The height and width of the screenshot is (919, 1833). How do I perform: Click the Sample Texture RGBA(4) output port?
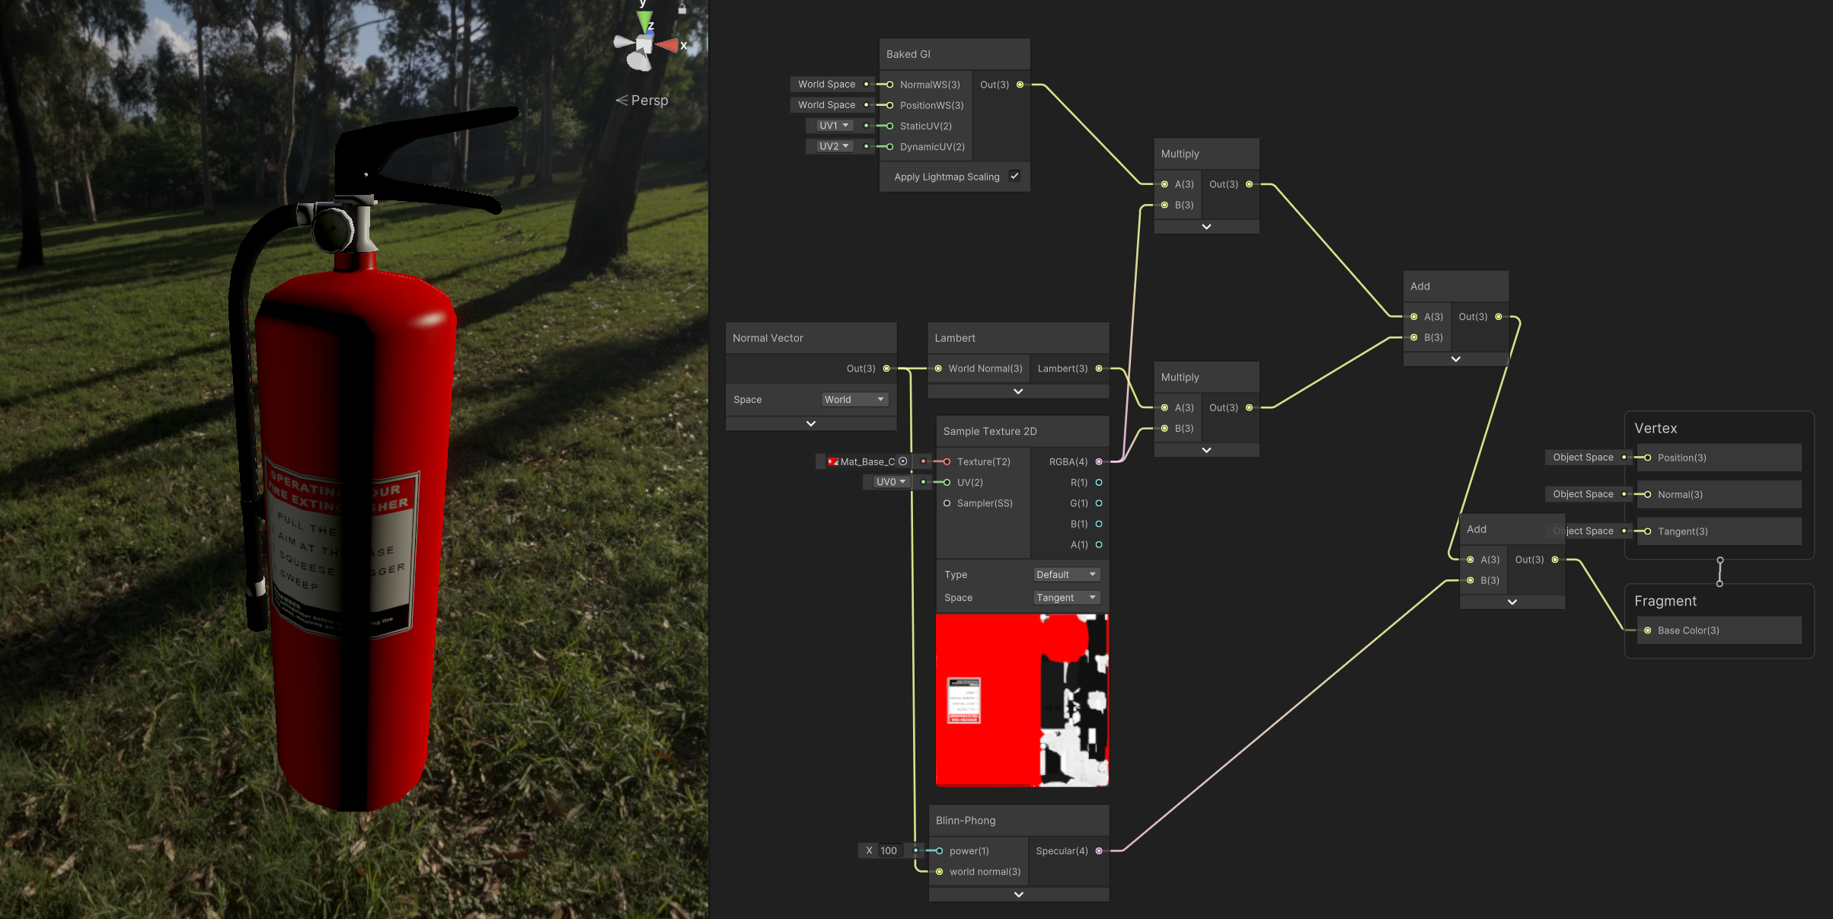pos(1099,461)
